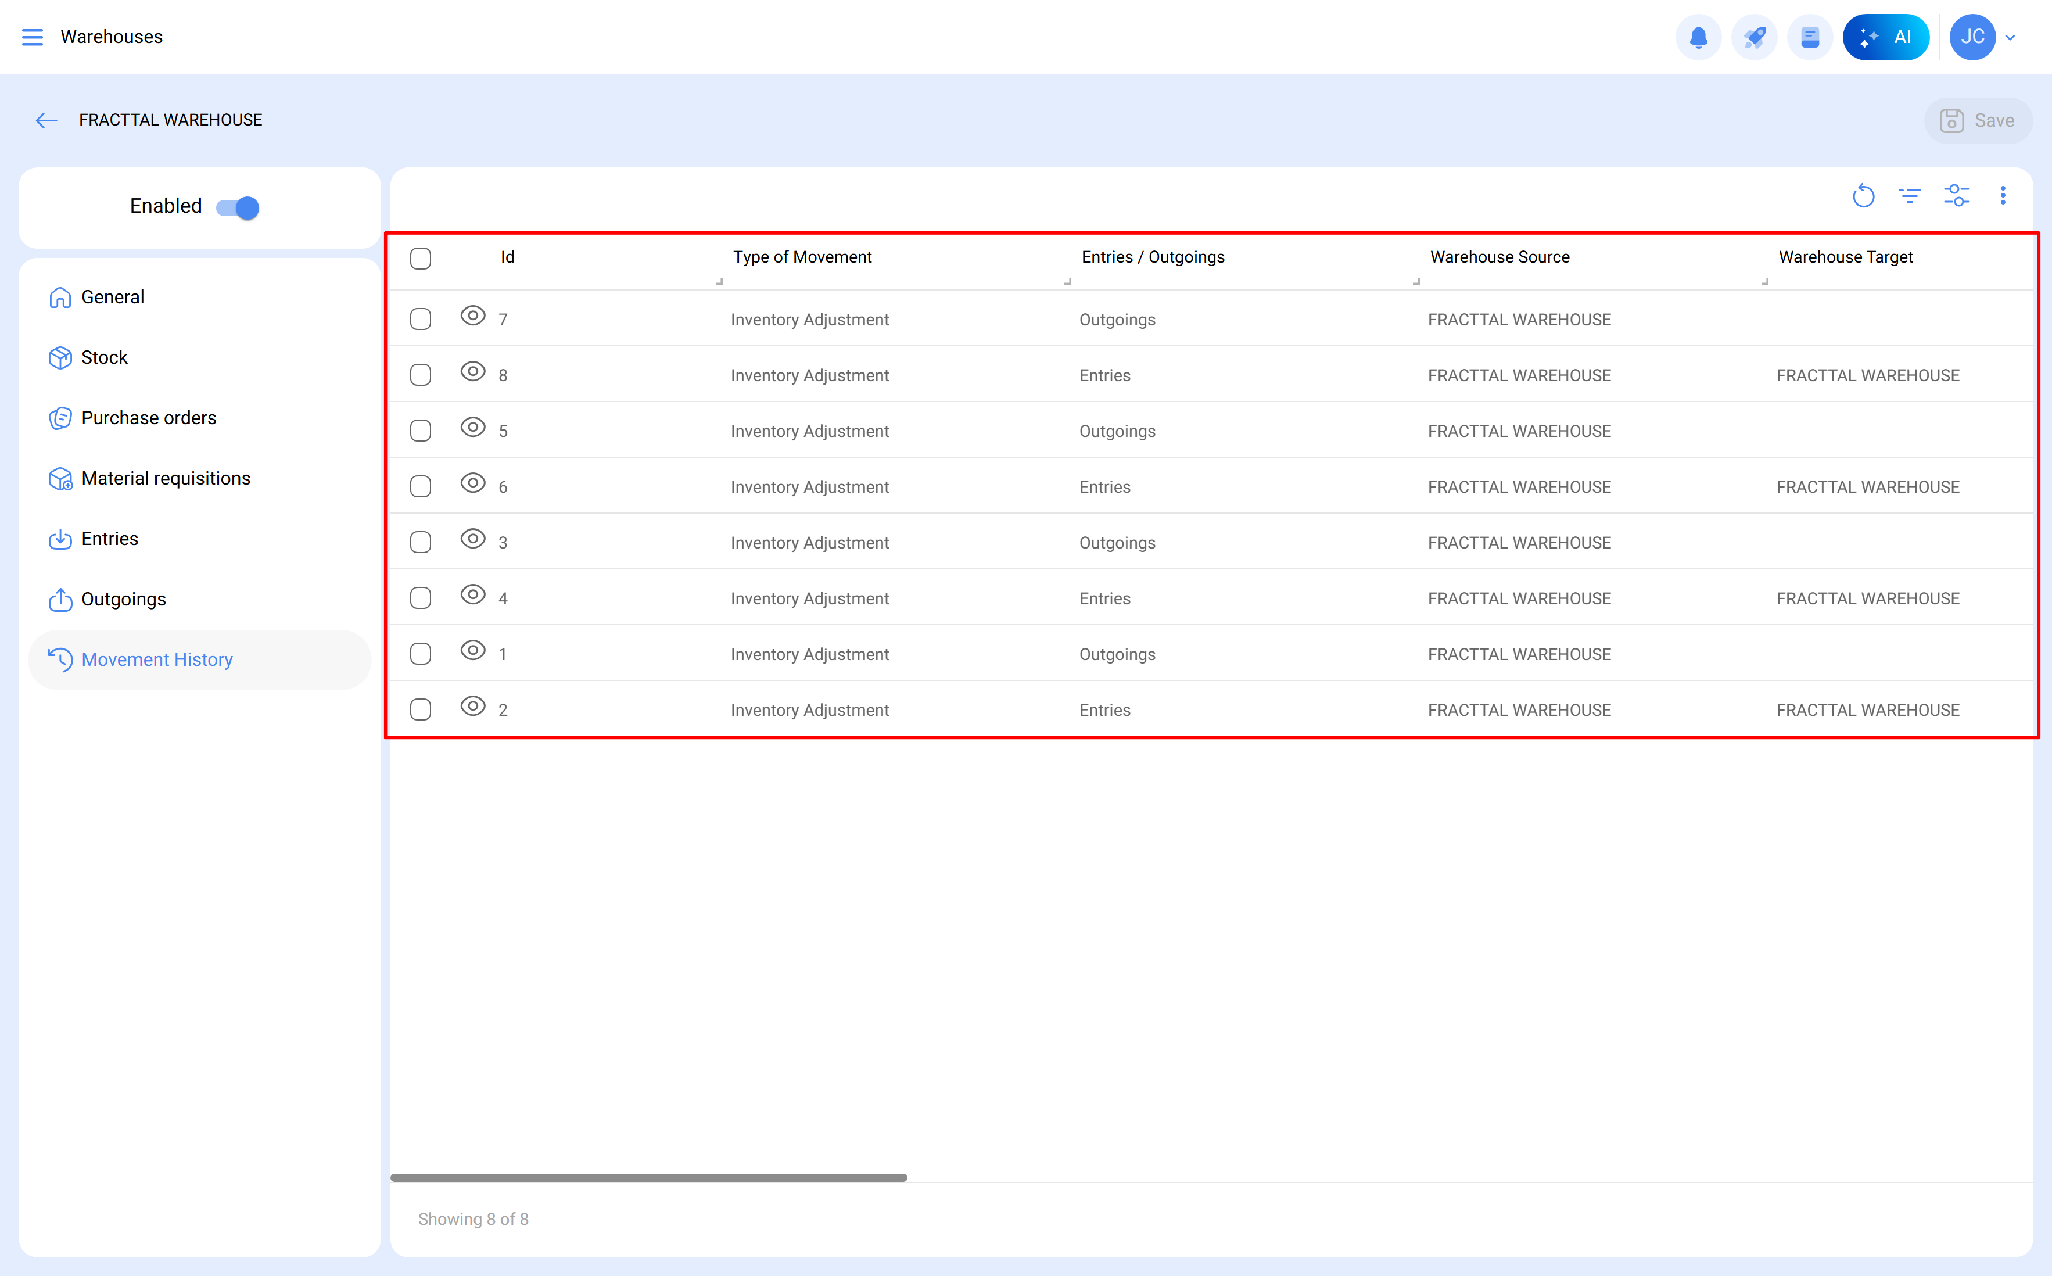Screen dimensions: 2052x1276
Task: Click the AI assistant button
Action: click(x=1886, y=36)
